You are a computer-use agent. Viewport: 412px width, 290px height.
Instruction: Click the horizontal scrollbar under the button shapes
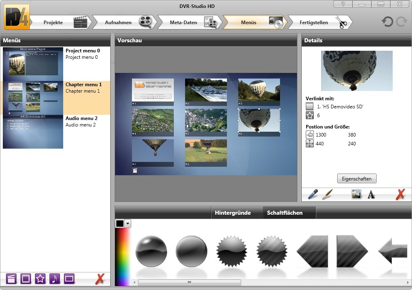(x=189, y=282)
